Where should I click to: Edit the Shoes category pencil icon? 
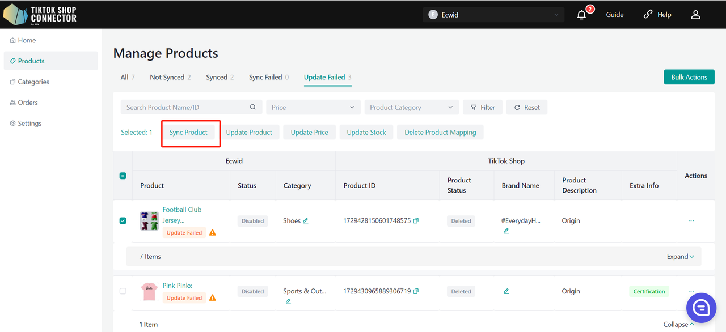[306, 221]
